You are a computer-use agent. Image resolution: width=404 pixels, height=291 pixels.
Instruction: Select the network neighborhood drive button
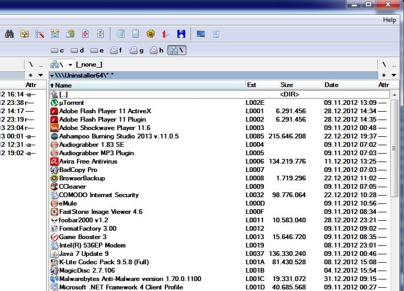pos(177,50)
